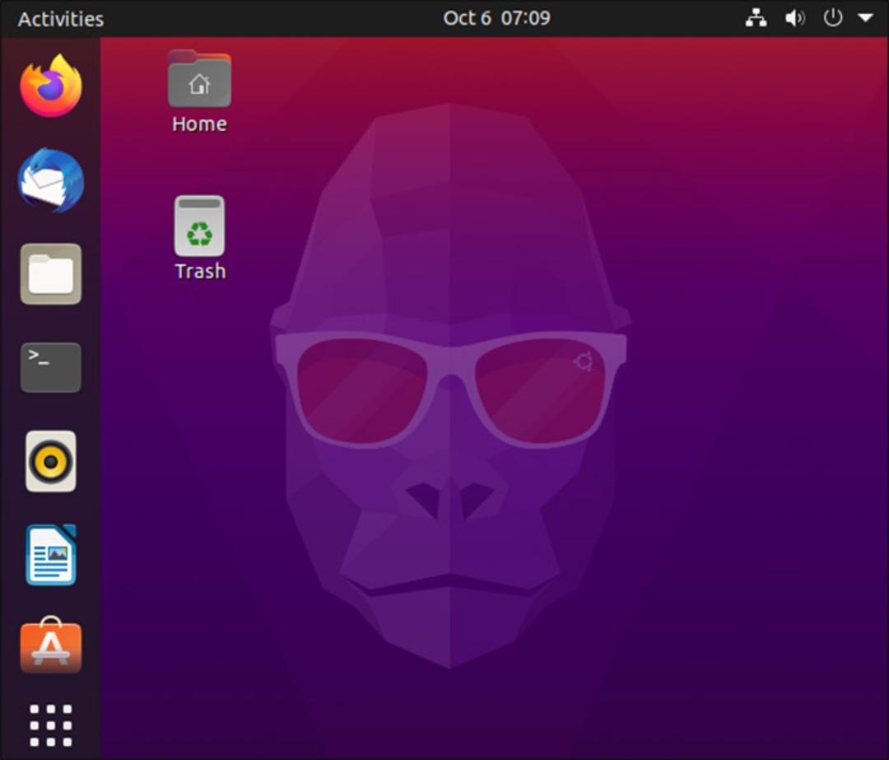Viewport: 889px width, 760px height.
Task: Click the Home label under folder
Action: pos(199,124)
